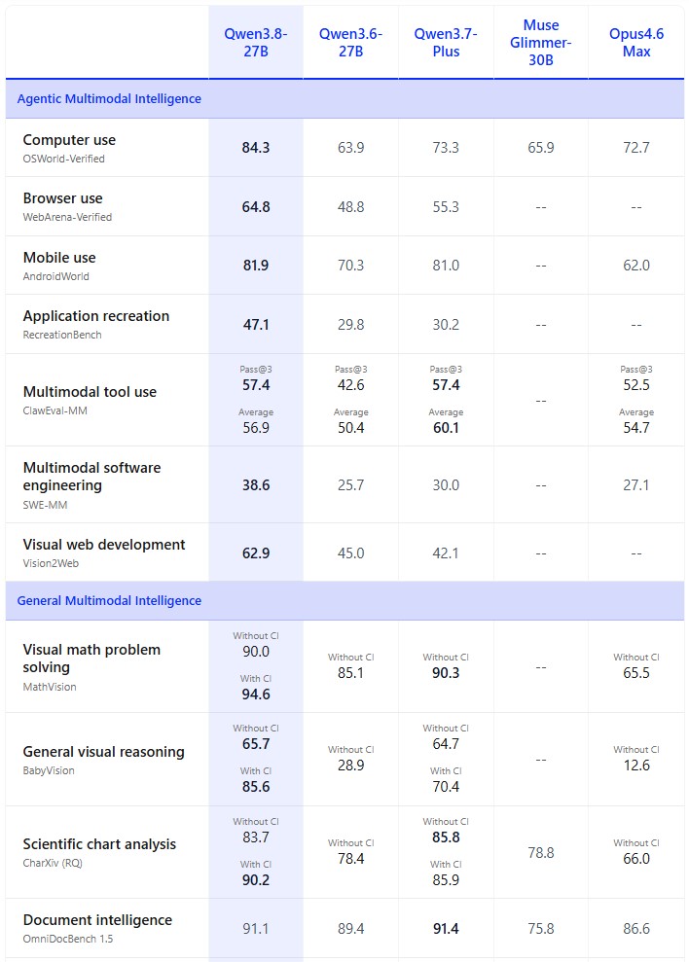Click the BabyVision benchmark name
This screenshot has height=962, width=689.
pyautogui.click(x=49, y=770)
